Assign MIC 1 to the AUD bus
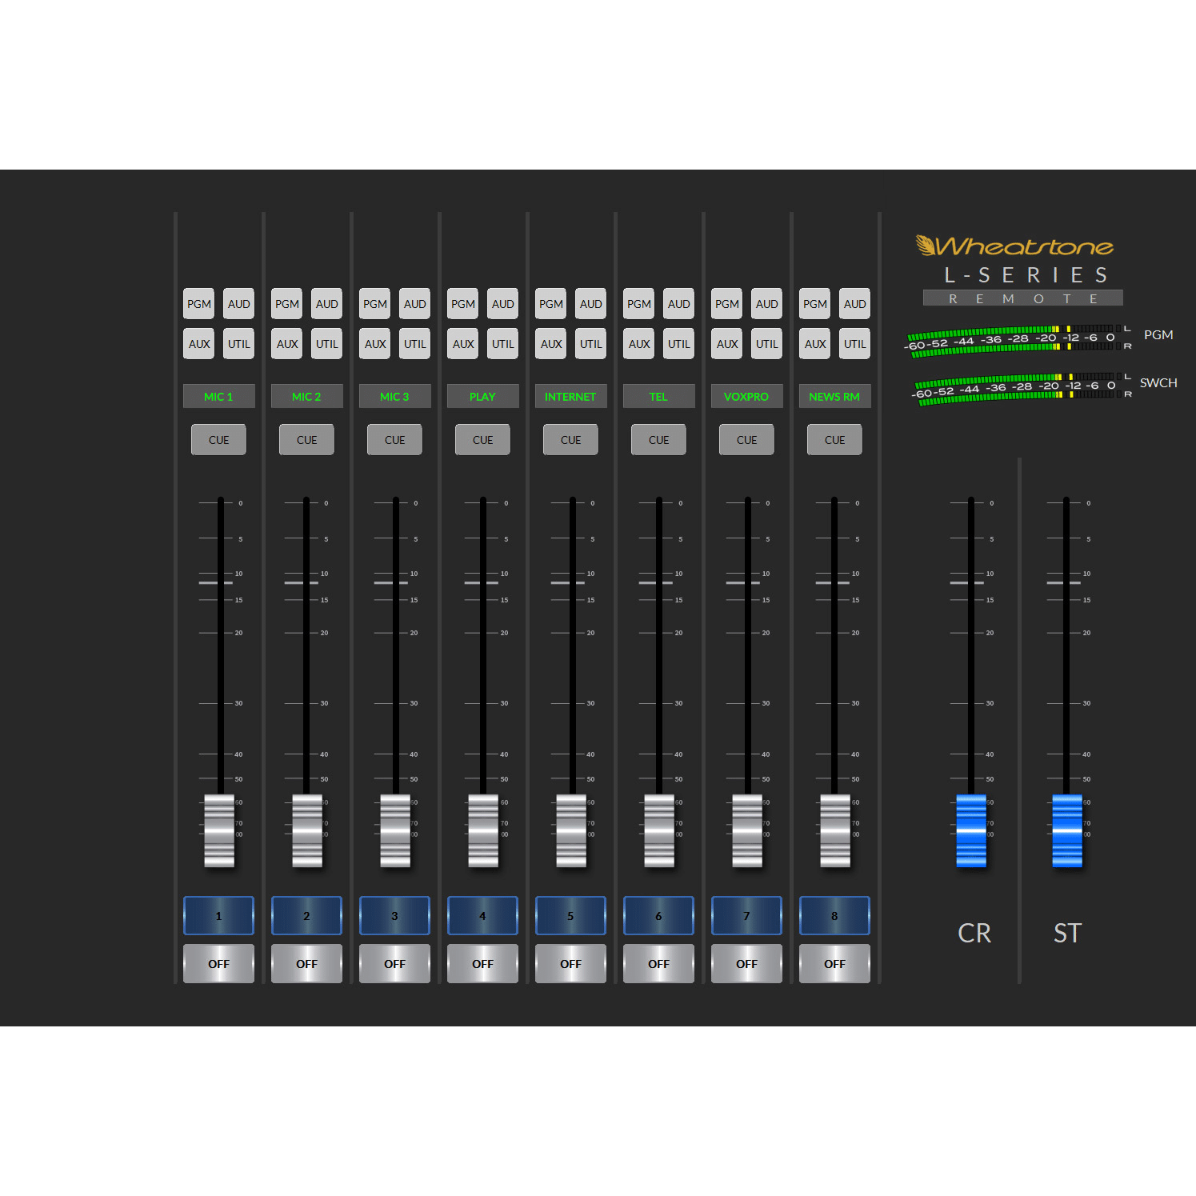The image size is (1196, 1196). click(x=238, y=304)
